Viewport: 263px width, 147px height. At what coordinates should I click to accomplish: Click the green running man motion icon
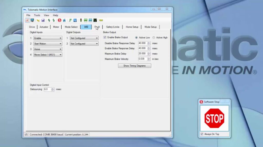pos(70,20)
